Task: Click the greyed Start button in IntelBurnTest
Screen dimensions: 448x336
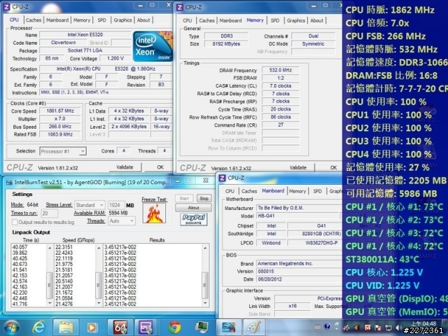Action: click(184, 198)
